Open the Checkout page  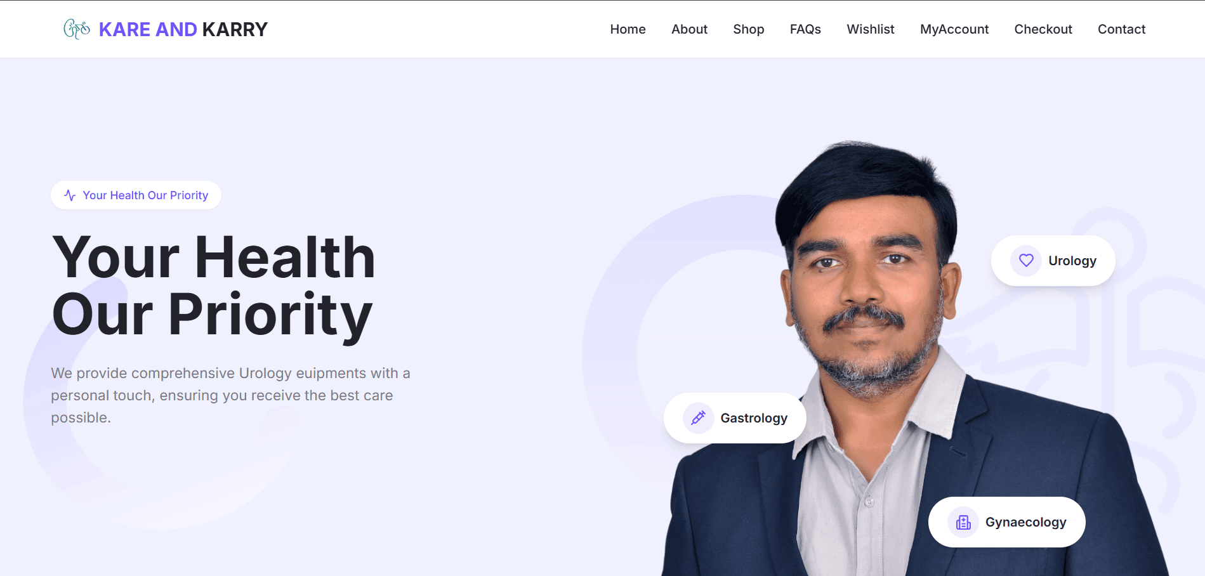coord(1043,29)
